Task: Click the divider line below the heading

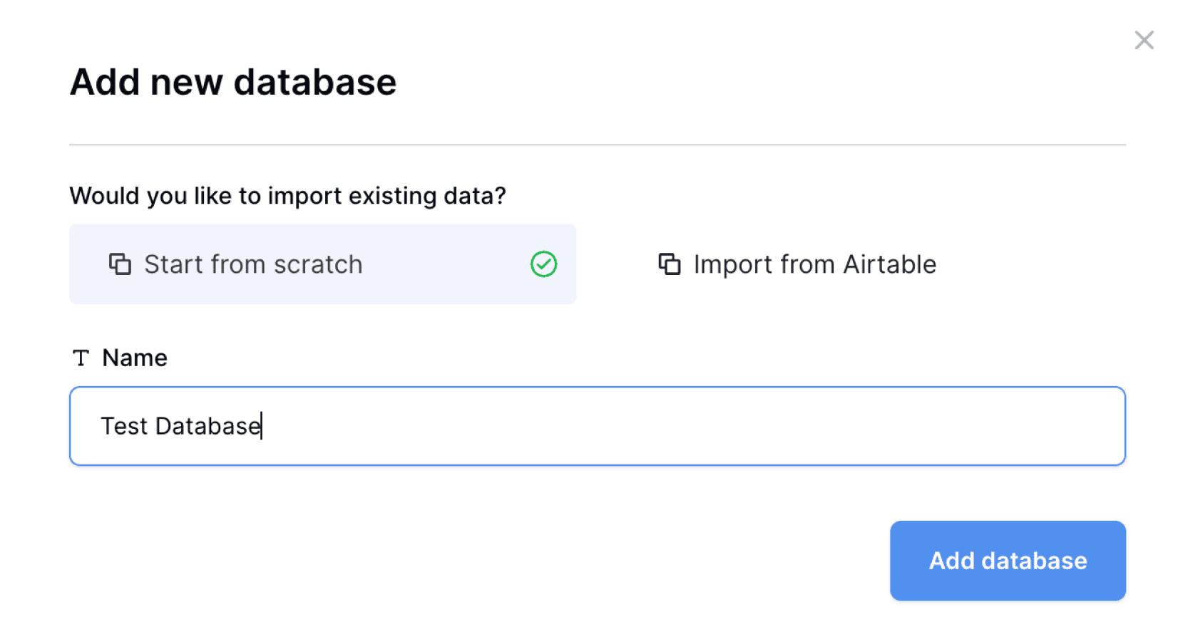Action: [x=597, y=145]
